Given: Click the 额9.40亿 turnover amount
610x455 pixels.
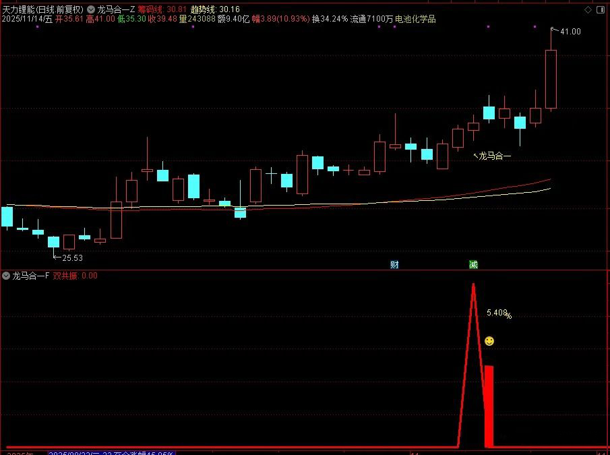Looking at the screenshot, I should click(233, 19).
